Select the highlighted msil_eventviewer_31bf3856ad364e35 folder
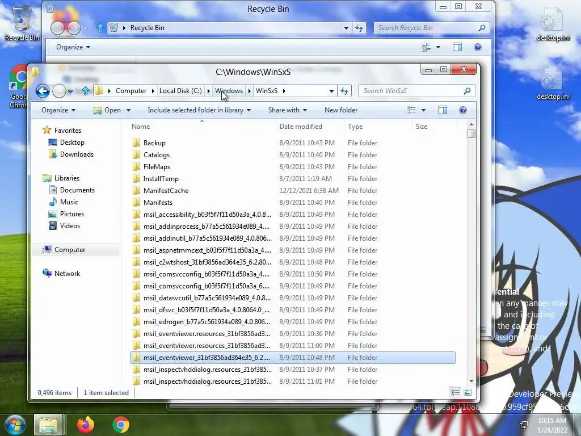Image resolution: width=581 pixels, height=436 pixels. click(x=292, y=358)
